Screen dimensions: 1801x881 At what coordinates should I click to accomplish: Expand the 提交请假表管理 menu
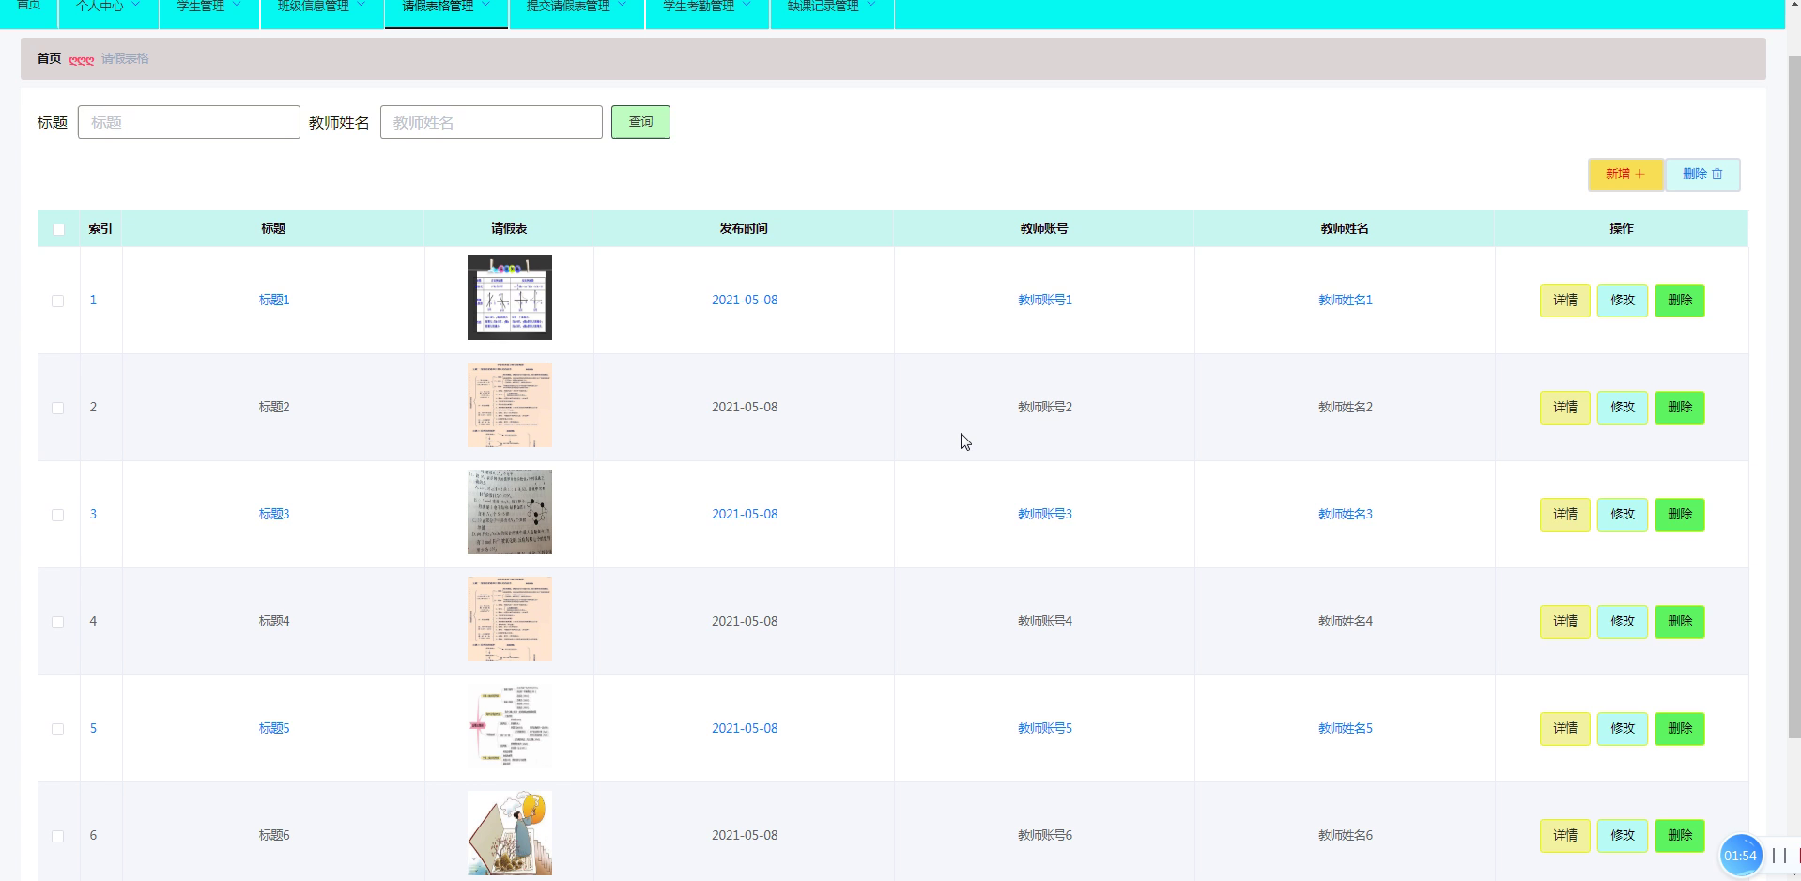pos(577,8)
